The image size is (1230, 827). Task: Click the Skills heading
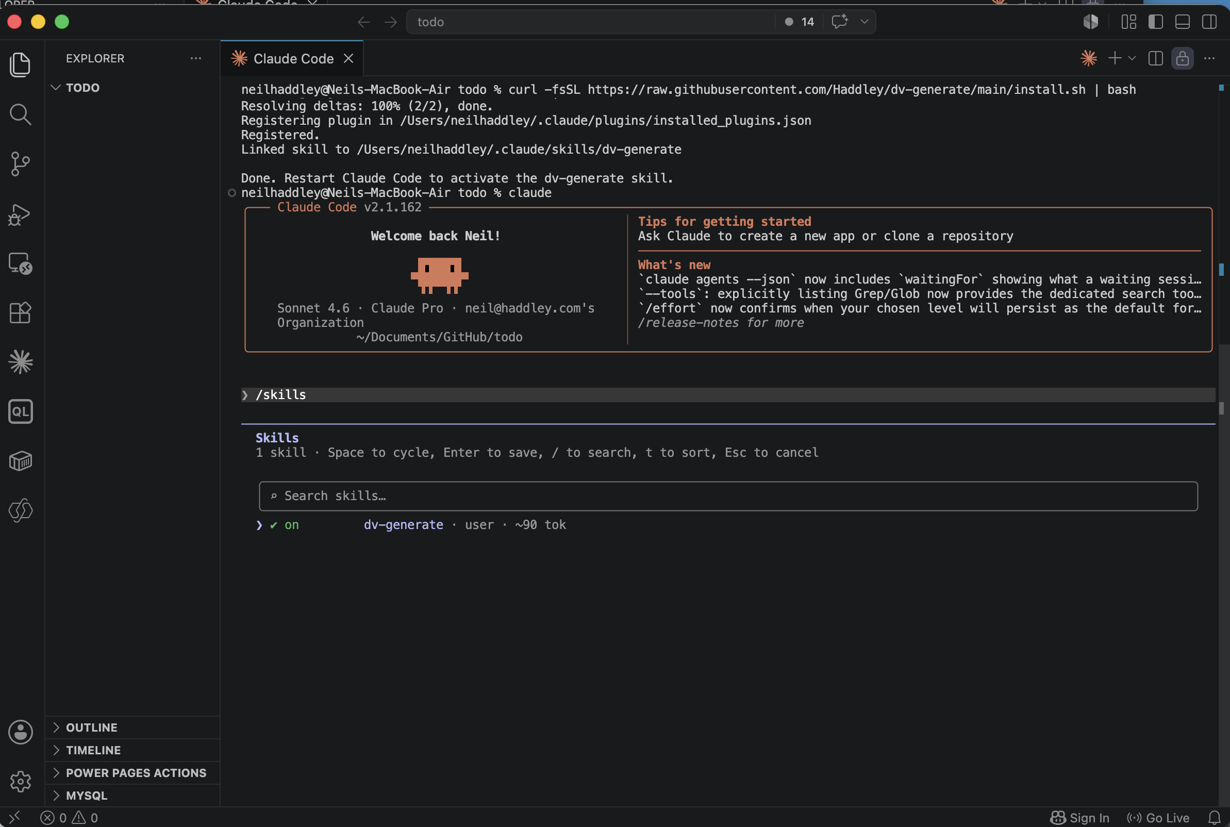coord(277,438)
